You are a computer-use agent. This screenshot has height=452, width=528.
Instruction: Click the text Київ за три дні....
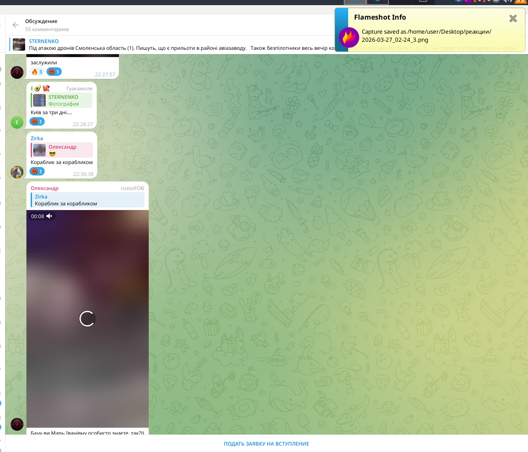coord(51,112)
